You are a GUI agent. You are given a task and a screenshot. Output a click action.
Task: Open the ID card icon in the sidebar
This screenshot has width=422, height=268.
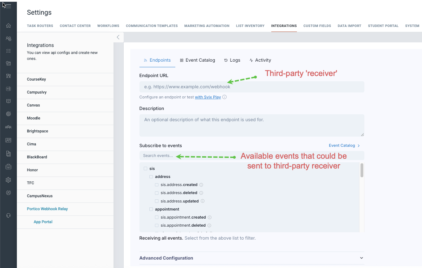[x=8, y=140]
